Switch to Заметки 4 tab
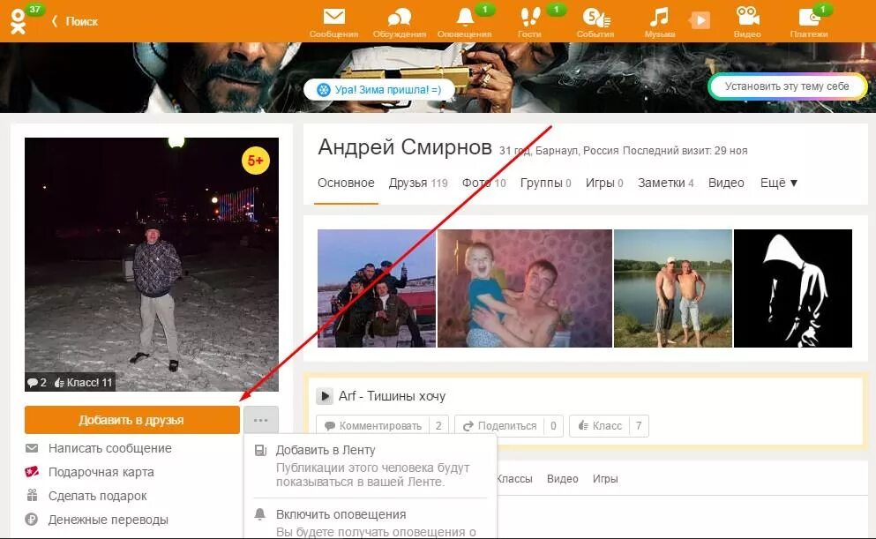Screen dimensions: 876x539 click(x=666, y=183)
